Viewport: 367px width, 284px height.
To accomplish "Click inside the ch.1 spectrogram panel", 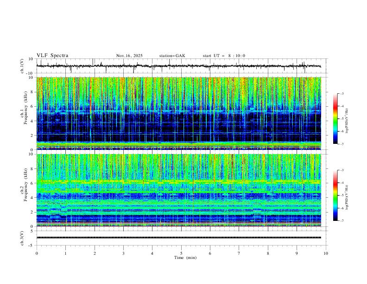I will tap(178, 113).
